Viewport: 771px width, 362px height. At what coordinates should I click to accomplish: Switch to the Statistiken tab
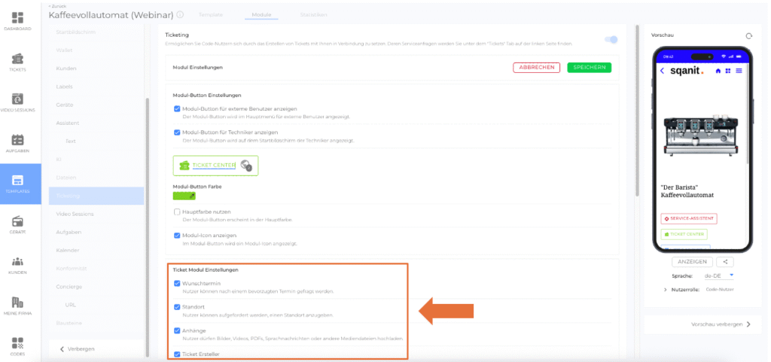312,14
